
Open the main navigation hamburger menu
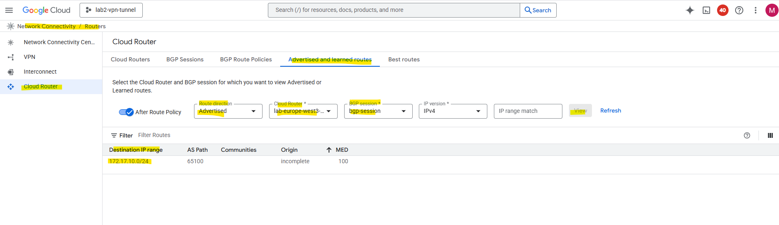[x=9, y=10]
